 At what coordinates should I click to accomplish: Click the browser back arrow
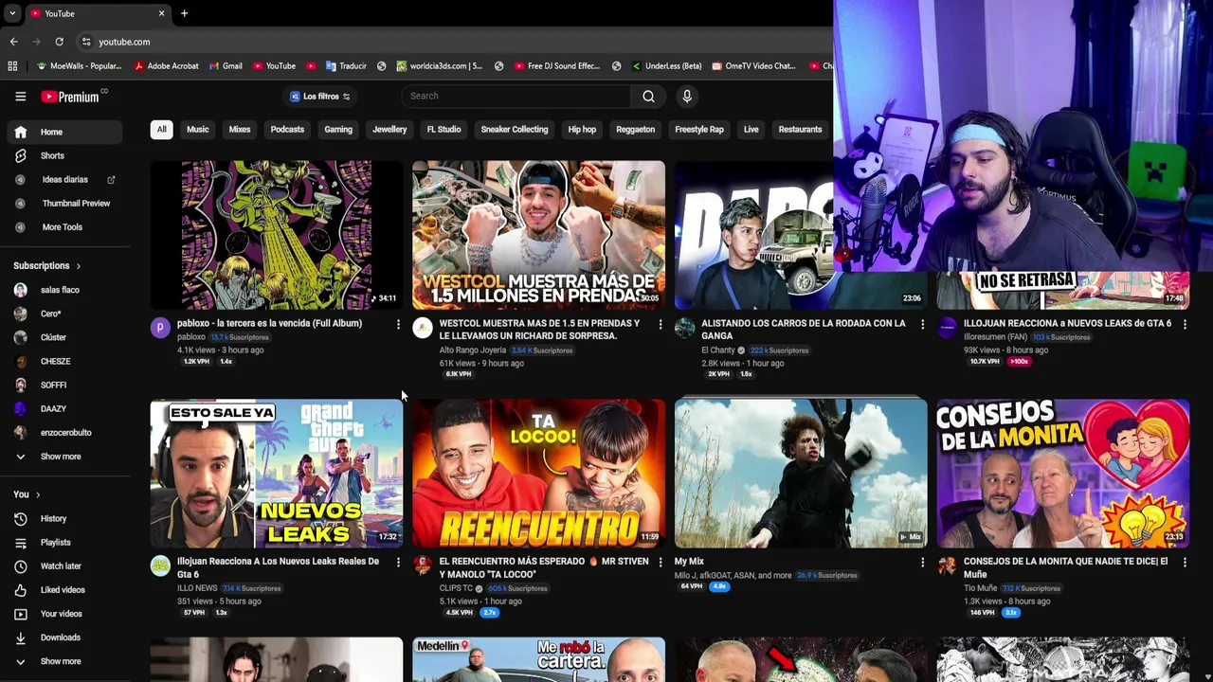(x=13, y=42)
